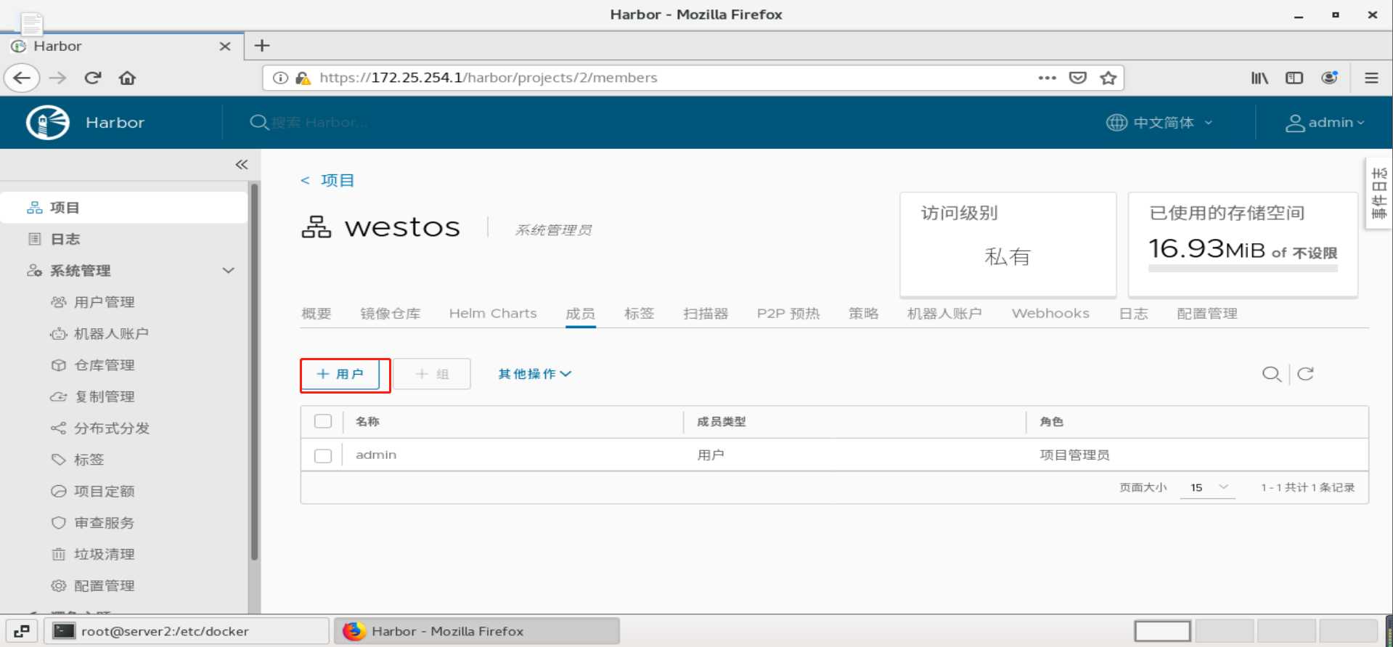
Task: Bookmark this page with star
Action: pos(1108,78)
